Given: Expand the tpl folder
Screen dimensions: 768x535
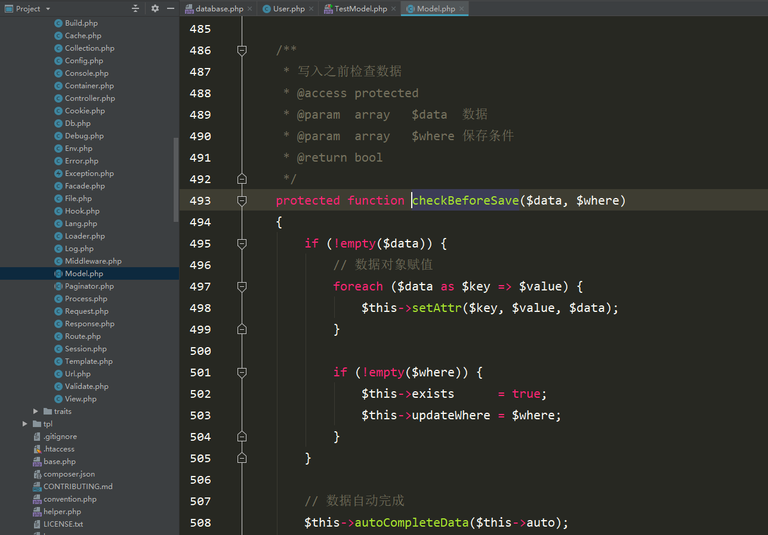Looking at the screenshot, I should tap(25, 424).
